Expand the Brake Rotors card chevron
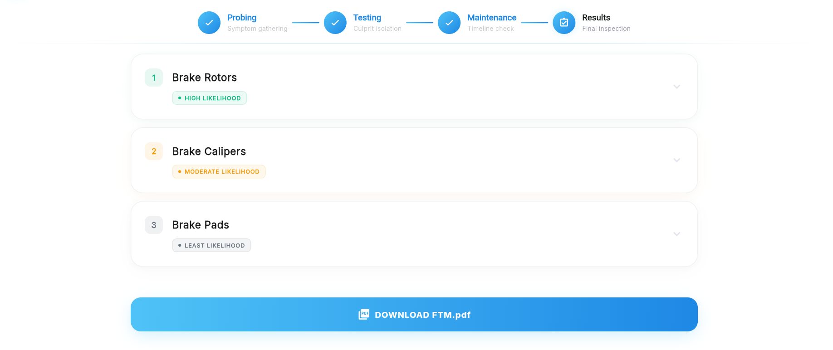833x350 pixels. (x=676, y=87)
